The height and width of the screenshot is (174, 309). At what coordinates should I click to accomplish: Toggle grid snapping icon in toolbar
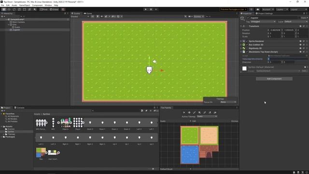pos(63,9)
